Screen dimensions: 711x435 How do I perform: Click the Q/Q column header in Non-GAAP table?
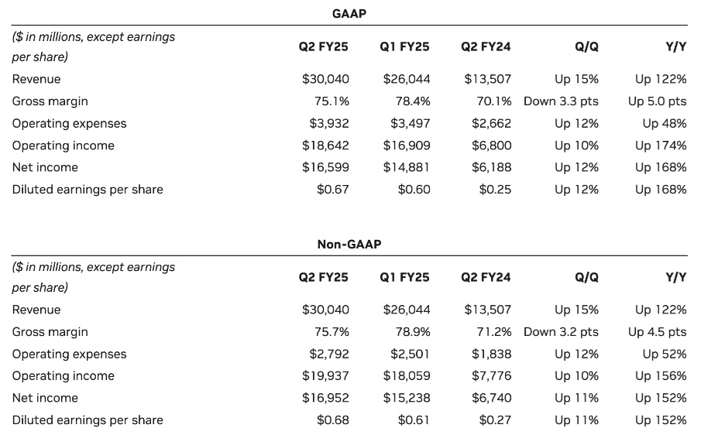[587, 277]
